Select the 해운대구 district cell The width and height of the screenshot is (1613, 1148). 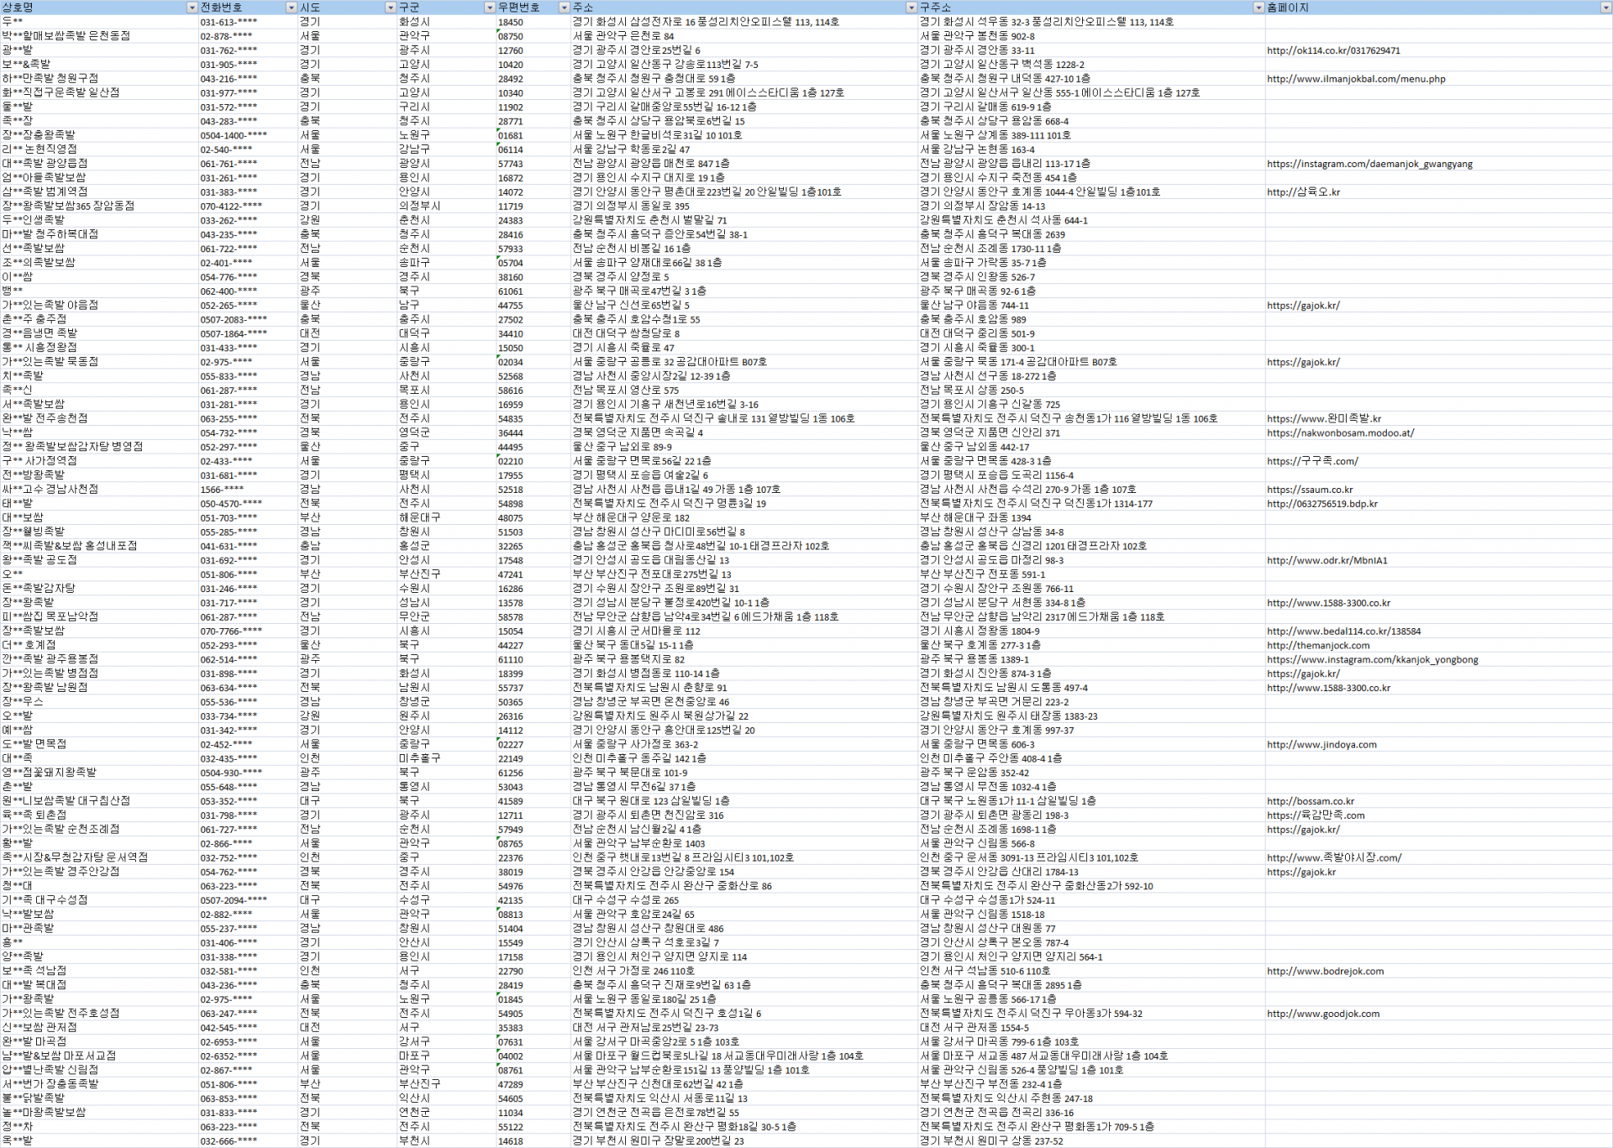click(420, 518)
